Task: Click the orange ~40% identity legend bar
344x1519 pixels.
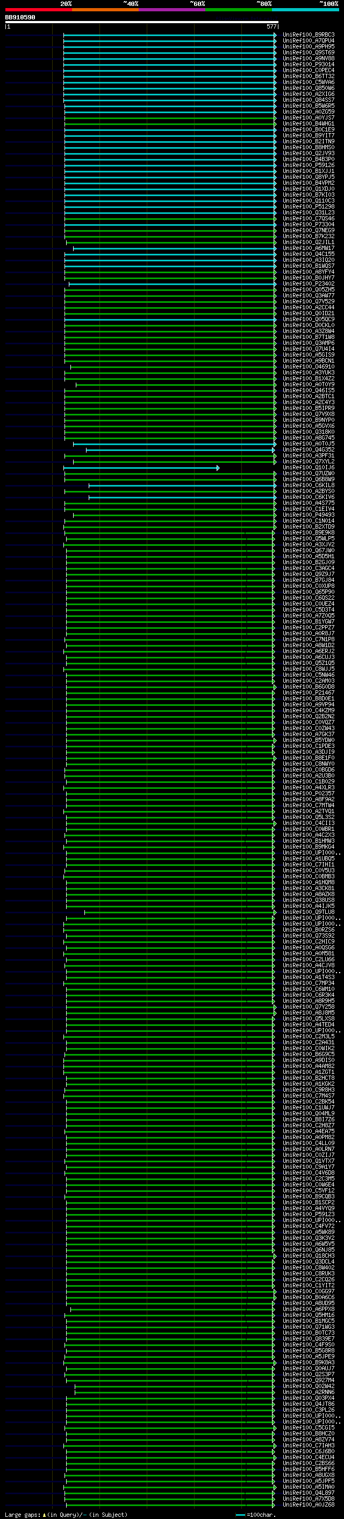Action: point(105,10)
